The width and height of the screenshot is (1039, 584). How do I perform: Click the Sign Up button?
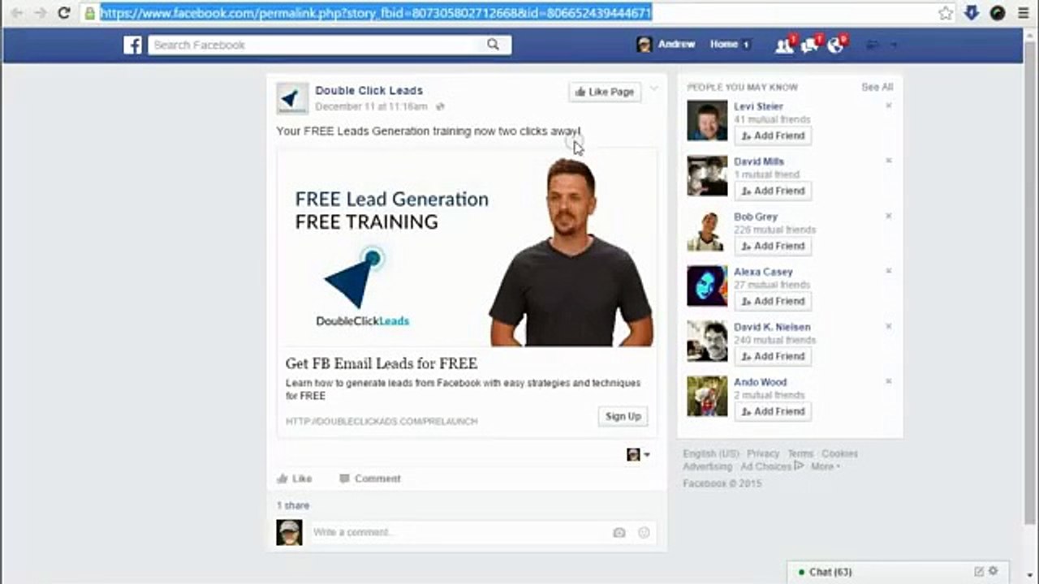pos(623,416)
